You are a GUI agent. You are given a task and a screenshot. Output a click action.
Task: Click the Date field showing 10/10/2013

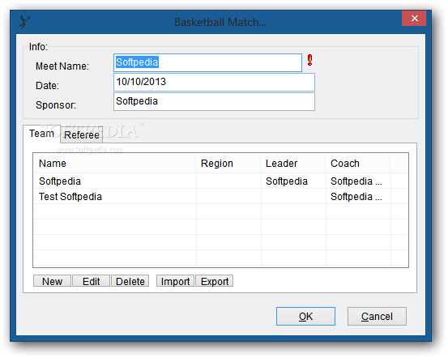[215, 82]
